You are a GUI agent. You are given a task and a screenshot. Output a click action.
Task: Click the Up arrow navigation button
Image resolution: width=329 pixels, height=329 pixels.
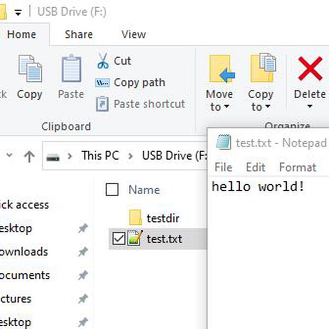tap(29, 156)
